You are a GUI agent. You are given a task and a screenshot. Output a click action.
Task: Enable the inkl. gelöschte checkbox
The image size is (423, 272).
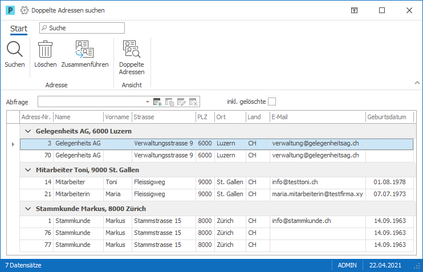tap(272, 102)
